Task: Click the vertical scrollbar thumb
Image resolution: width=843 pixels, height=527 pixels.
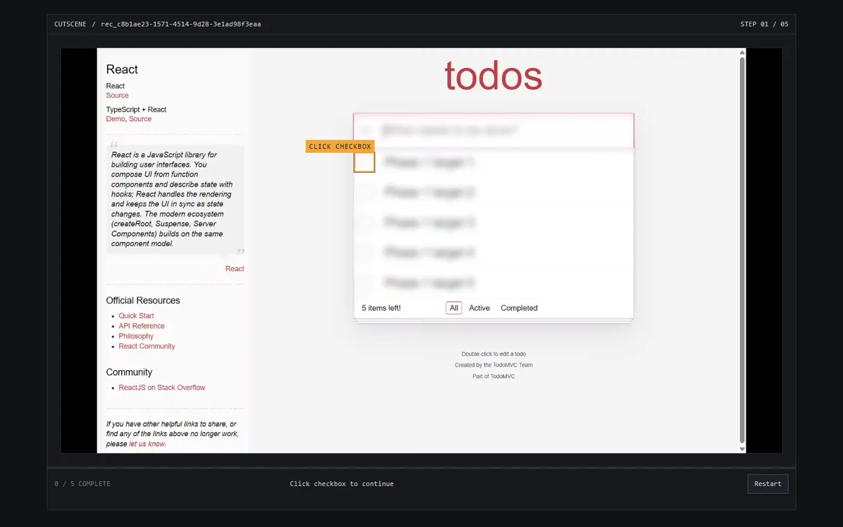Action: pyautogui.click(x=742, y=250)
